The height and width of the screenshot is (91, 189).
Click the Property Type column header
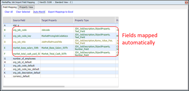(95, 20)
